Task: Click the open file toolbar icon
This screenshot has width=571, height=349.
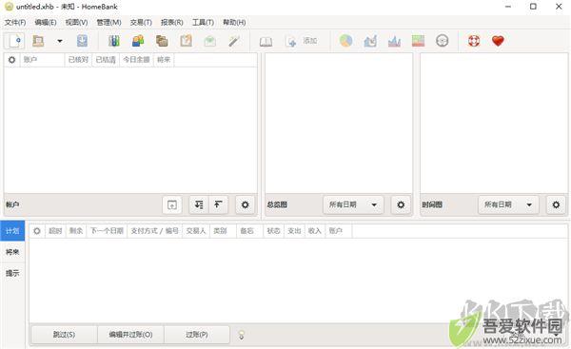Action: coord(38,41)
